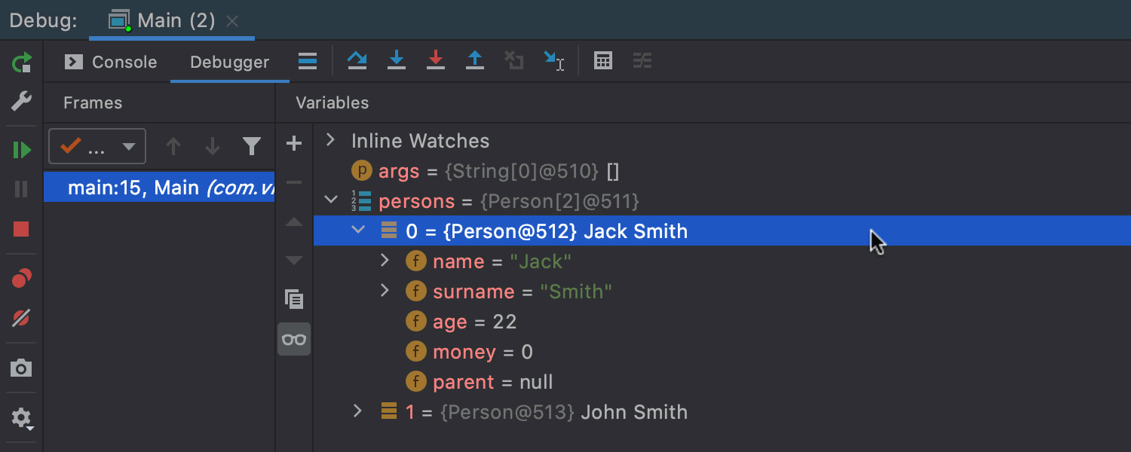Image resolution: width=1131 pixels, height=452 pixels.
Task: Open the debugger layout options icon
Action: click(x=308, y=61)
